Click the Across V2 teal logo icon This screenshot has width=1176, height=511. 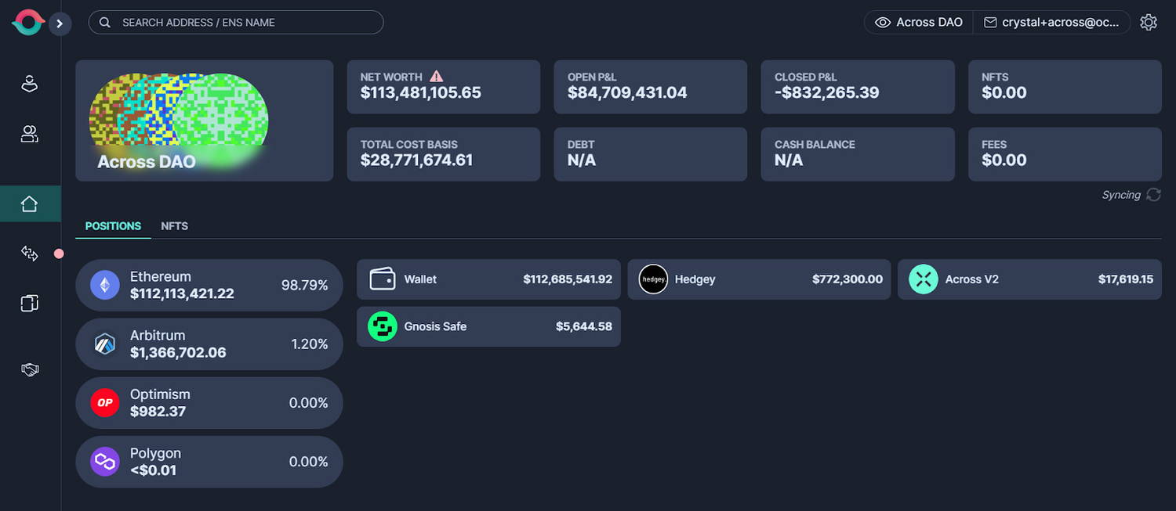tap(924, 279)
